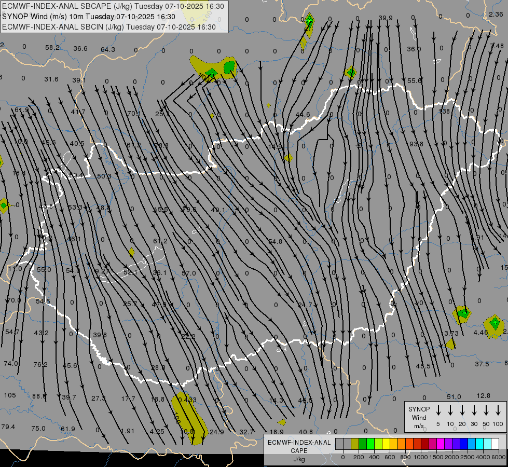The width and height of the screenshot is (508, 467).
Task: Select the 50 m/s wind legend arrow
Action: (x=486, y=410)
